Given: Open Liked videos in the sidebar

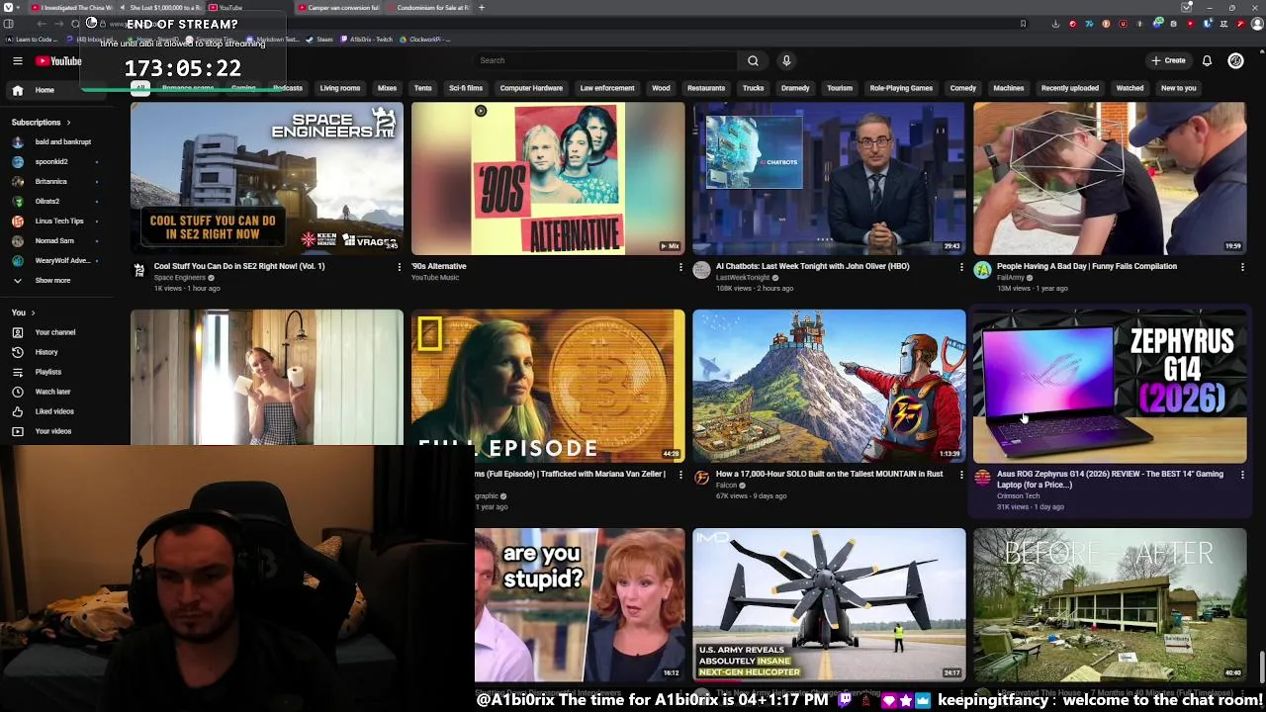Looking at the screenshot, I should [54, 411].
